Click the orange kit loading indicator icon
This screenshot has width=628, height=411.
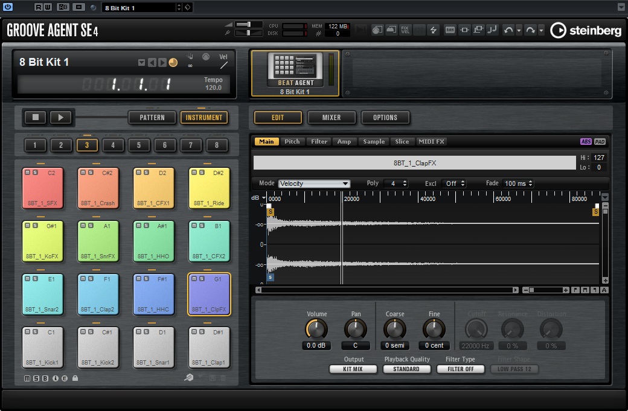[x=173, y=62]
